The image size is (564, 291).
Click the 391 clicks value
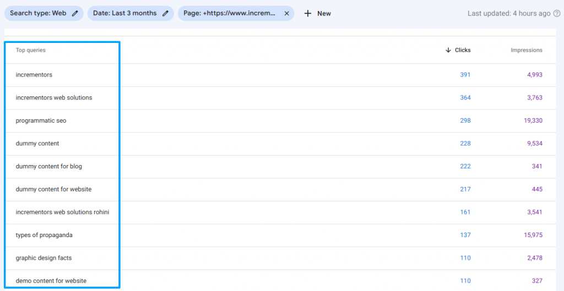465,75
